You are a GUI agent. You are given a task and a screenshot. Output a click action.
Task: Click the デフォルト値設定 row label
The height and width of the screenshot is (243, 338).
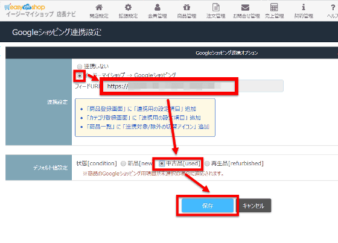pos(51,168)
